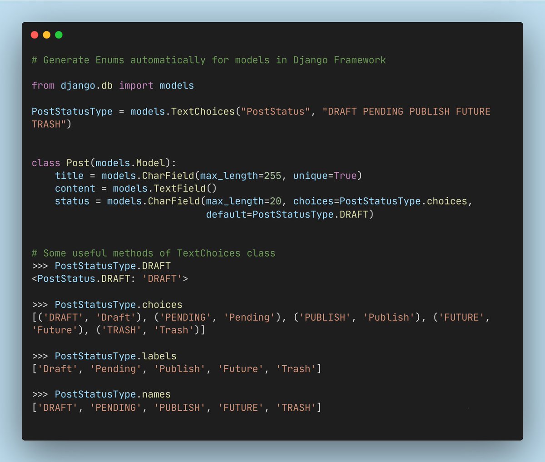Click 'default=PostStatusType.DRAFT)' line
The width and height of the screenshot is (545, 462).
click(290, 214)
